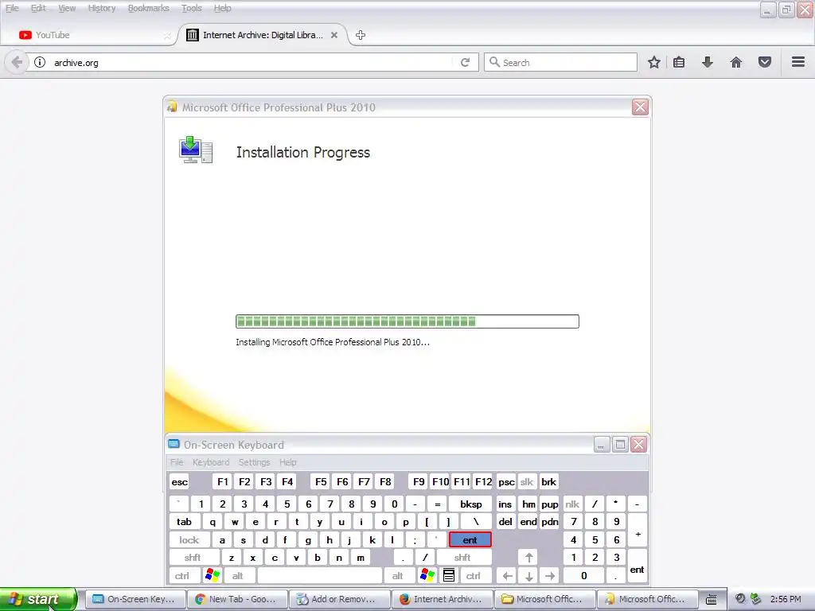Click the numpad ent key
815x611 pixels.
pyautogui.click(x=638, y=566)
